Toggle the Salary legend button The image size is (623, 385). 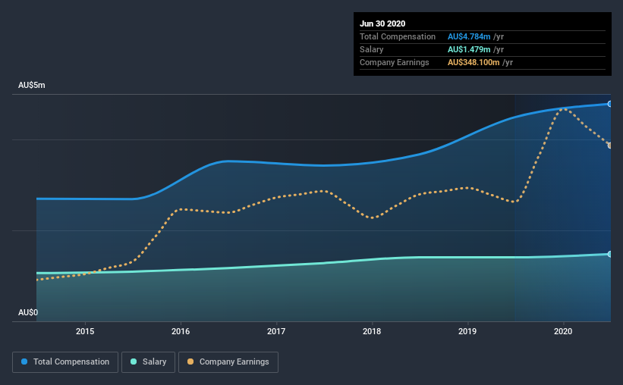[x=148, y=362]
